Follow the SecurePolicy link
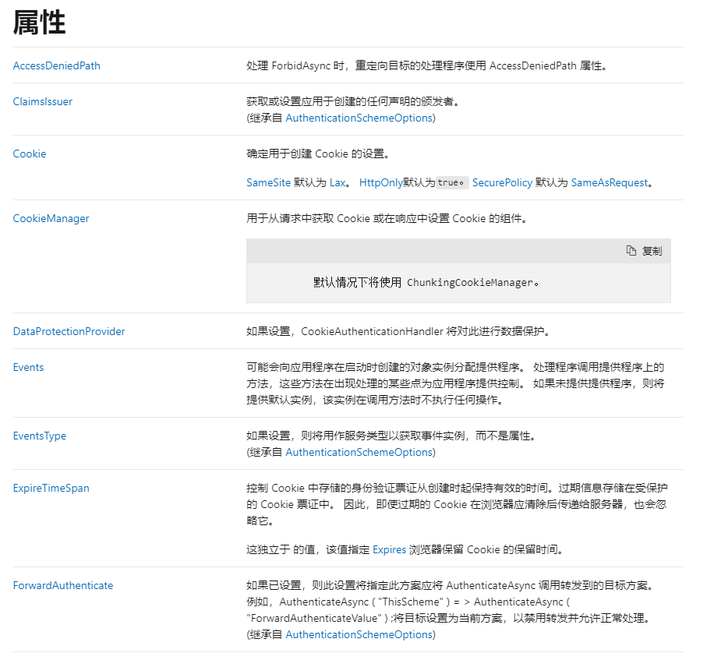 (x=501, y=182)
